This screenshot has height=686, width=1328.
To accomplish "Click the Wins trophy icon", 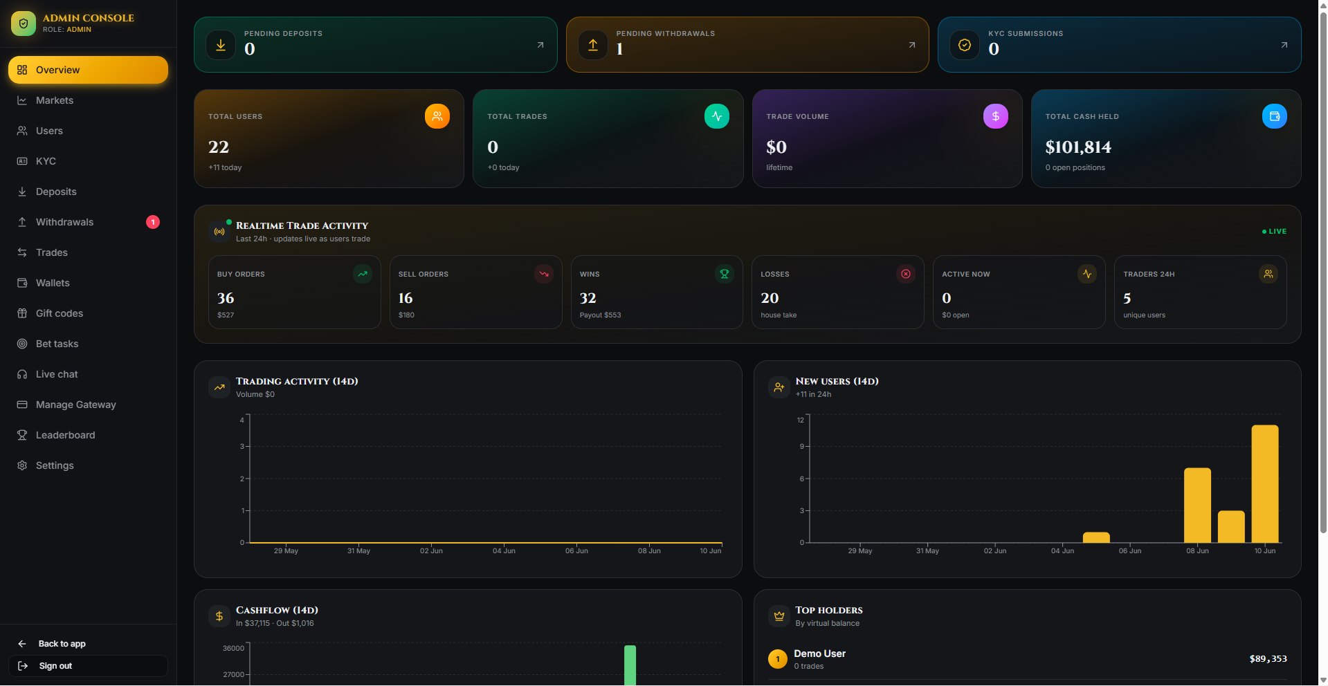I will (725, 274).
